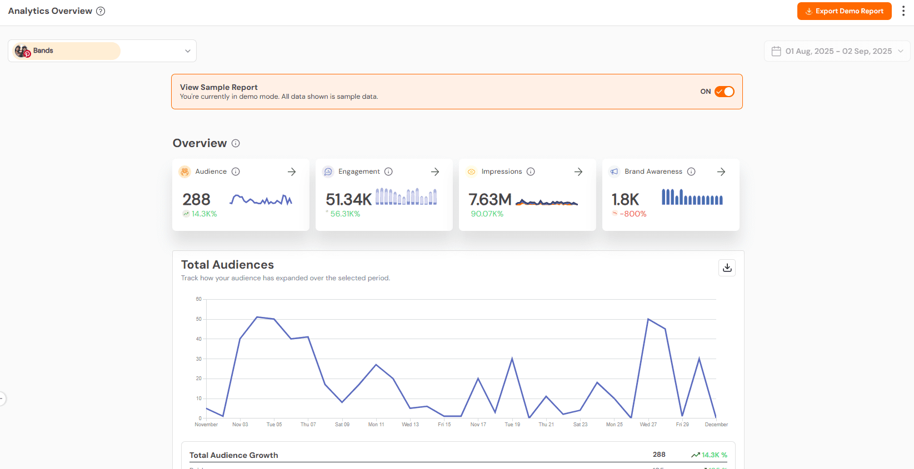This screenshot has width=914, height=469.
Task: Open the Bands account dropdown
Action: point(102,51)
